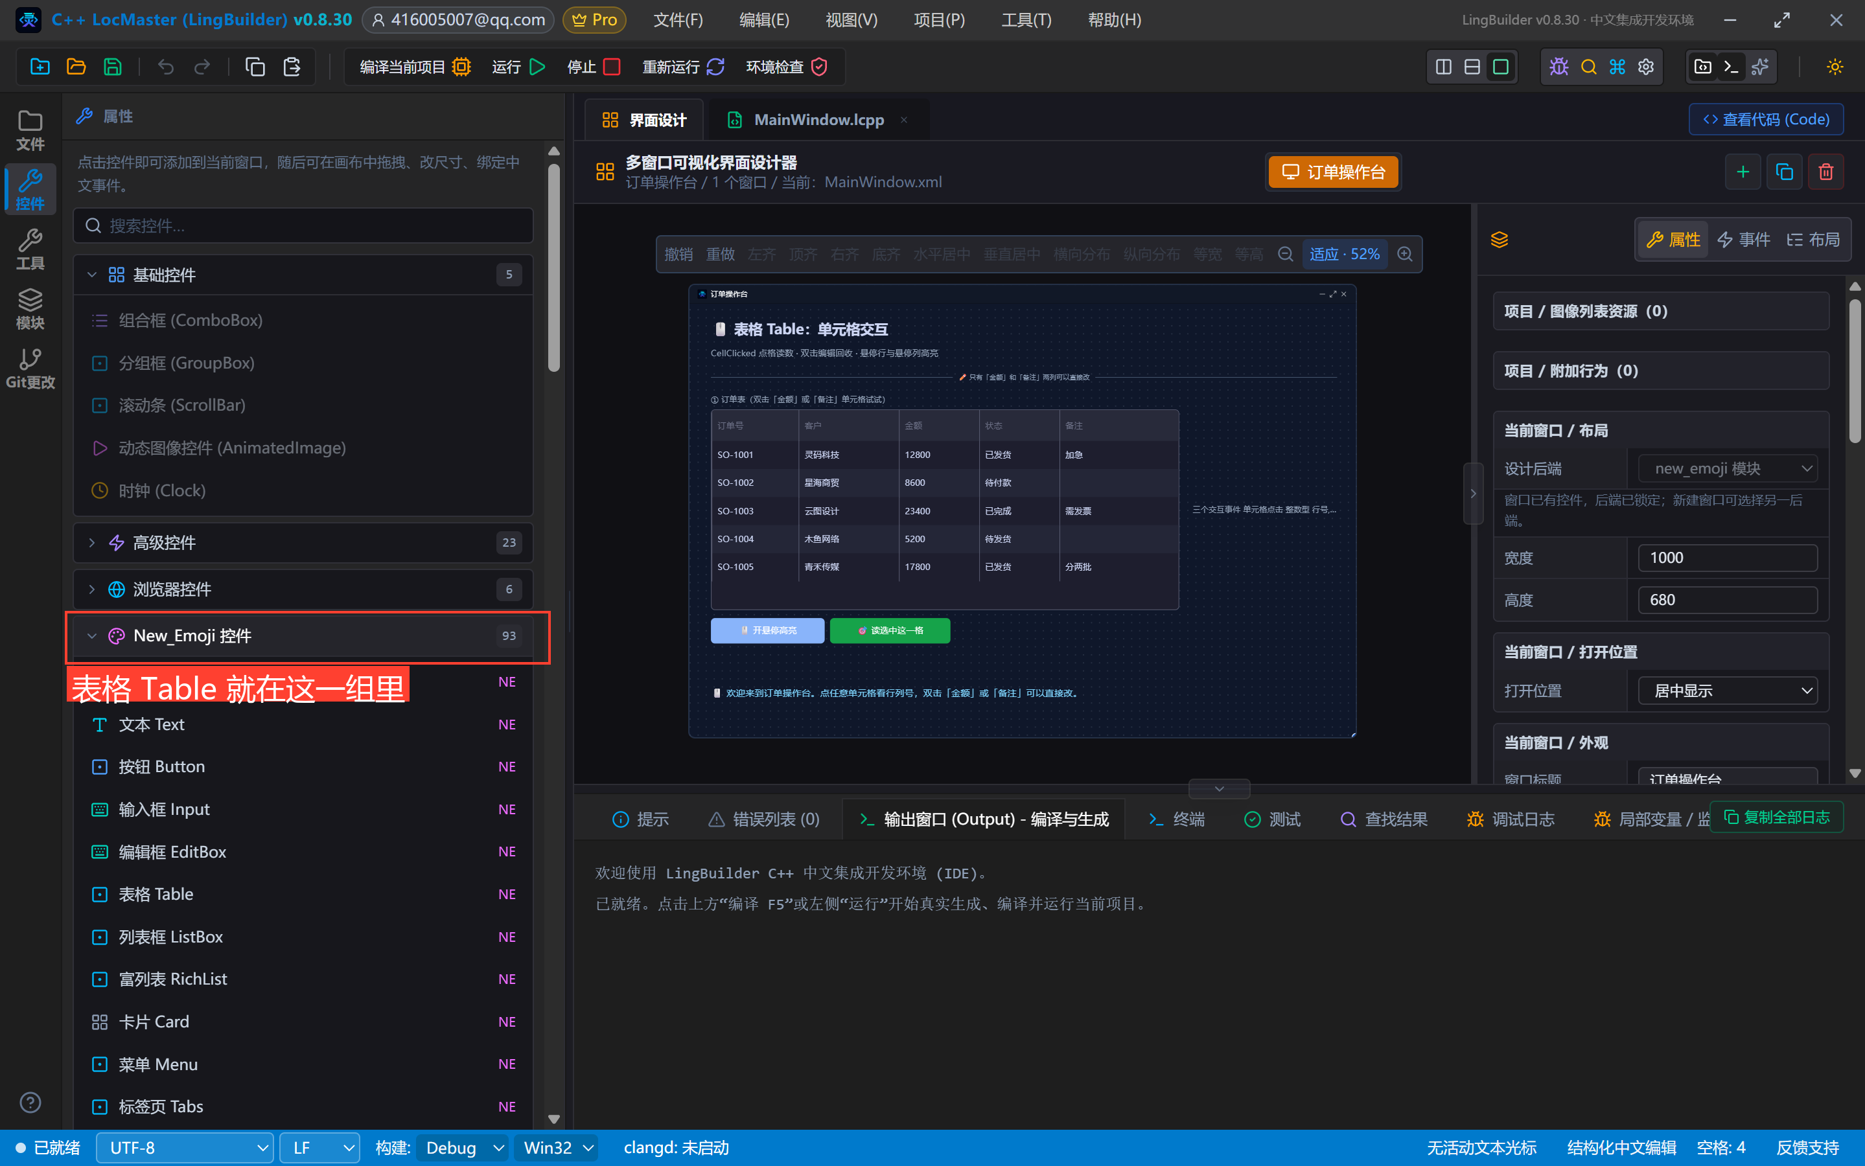Click the terminal prompt icon in toolbar
This screenshot has height=1166, width=1865.
pos(1731,67)
